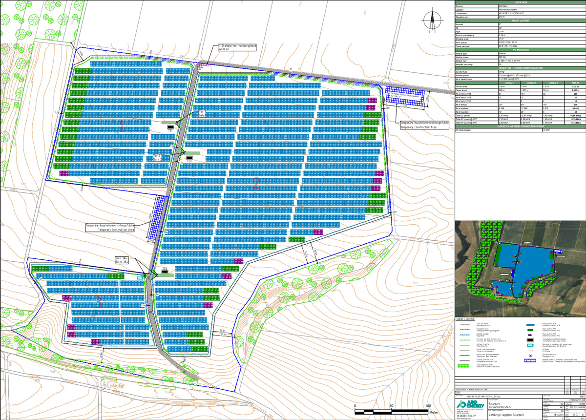Click the movable panels legend symbol

pos(530,360)
